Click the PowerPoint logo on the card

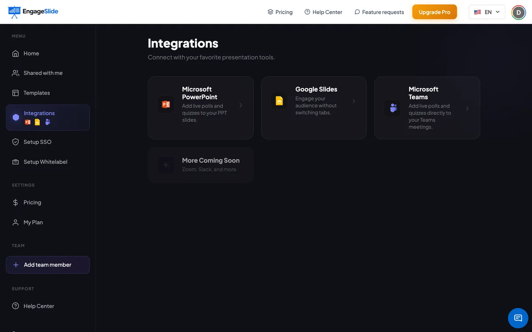coord(166,104)
